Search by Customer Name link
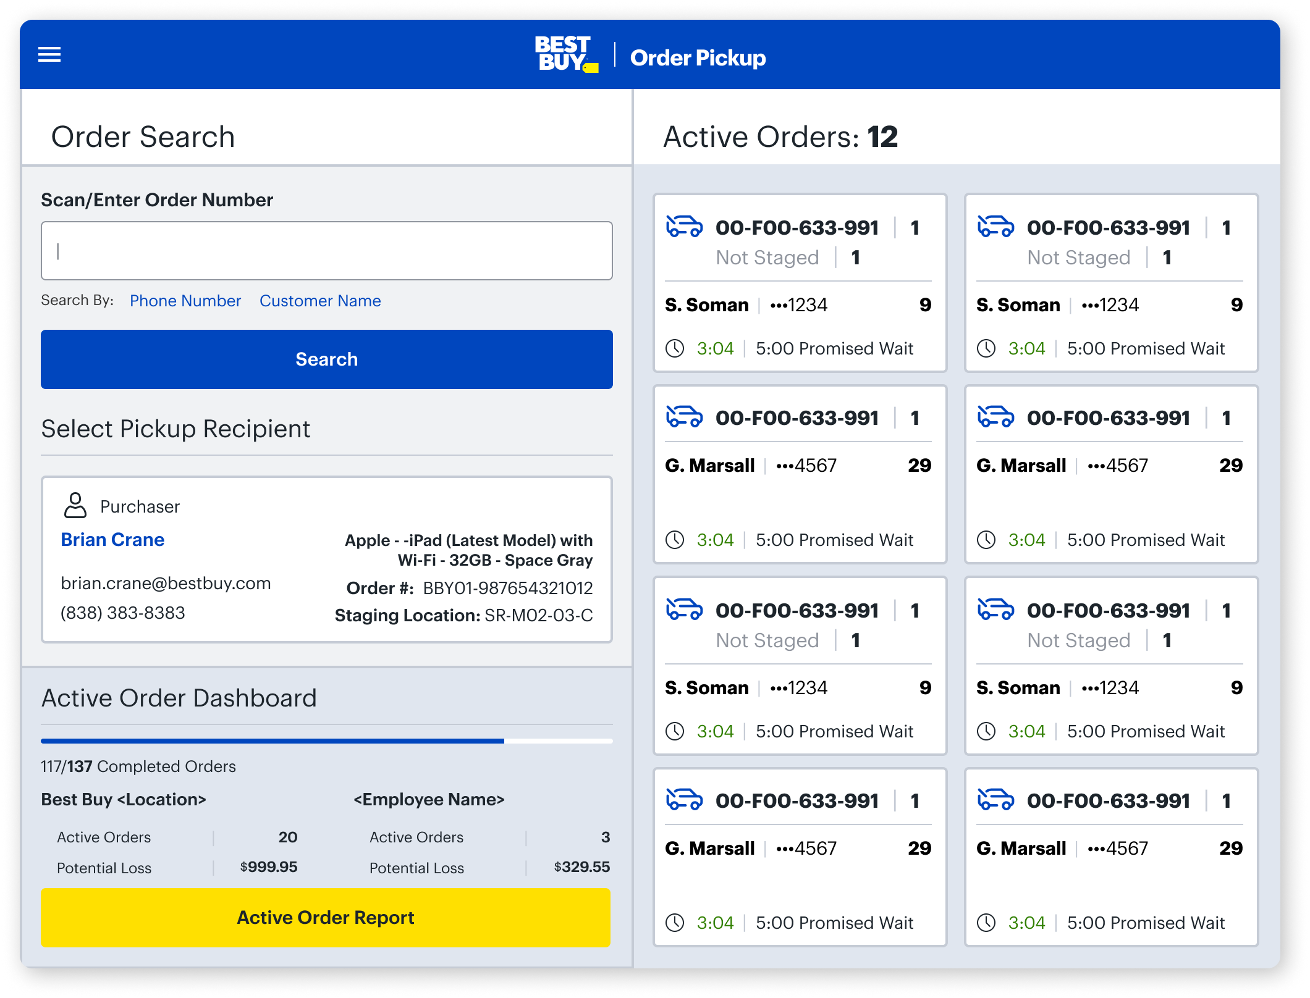The image size is (1310, 998). coord(319,301)
